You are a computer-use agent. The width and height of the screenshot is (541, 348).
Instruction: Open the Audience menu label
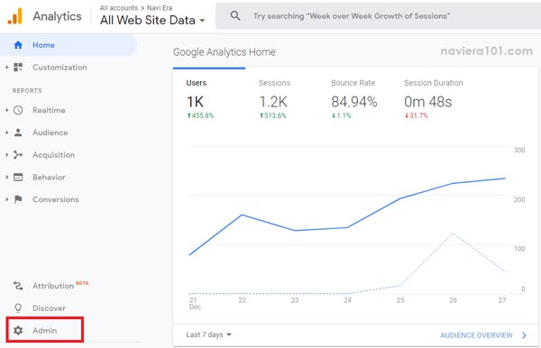50,133
